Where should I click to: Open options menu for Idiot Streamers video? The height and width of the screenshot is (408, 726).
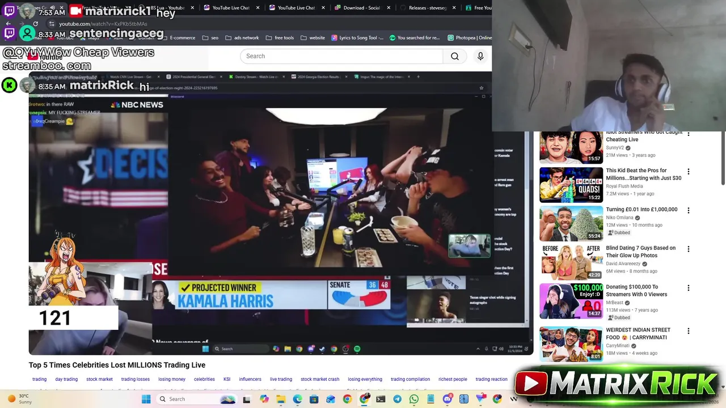689,134
